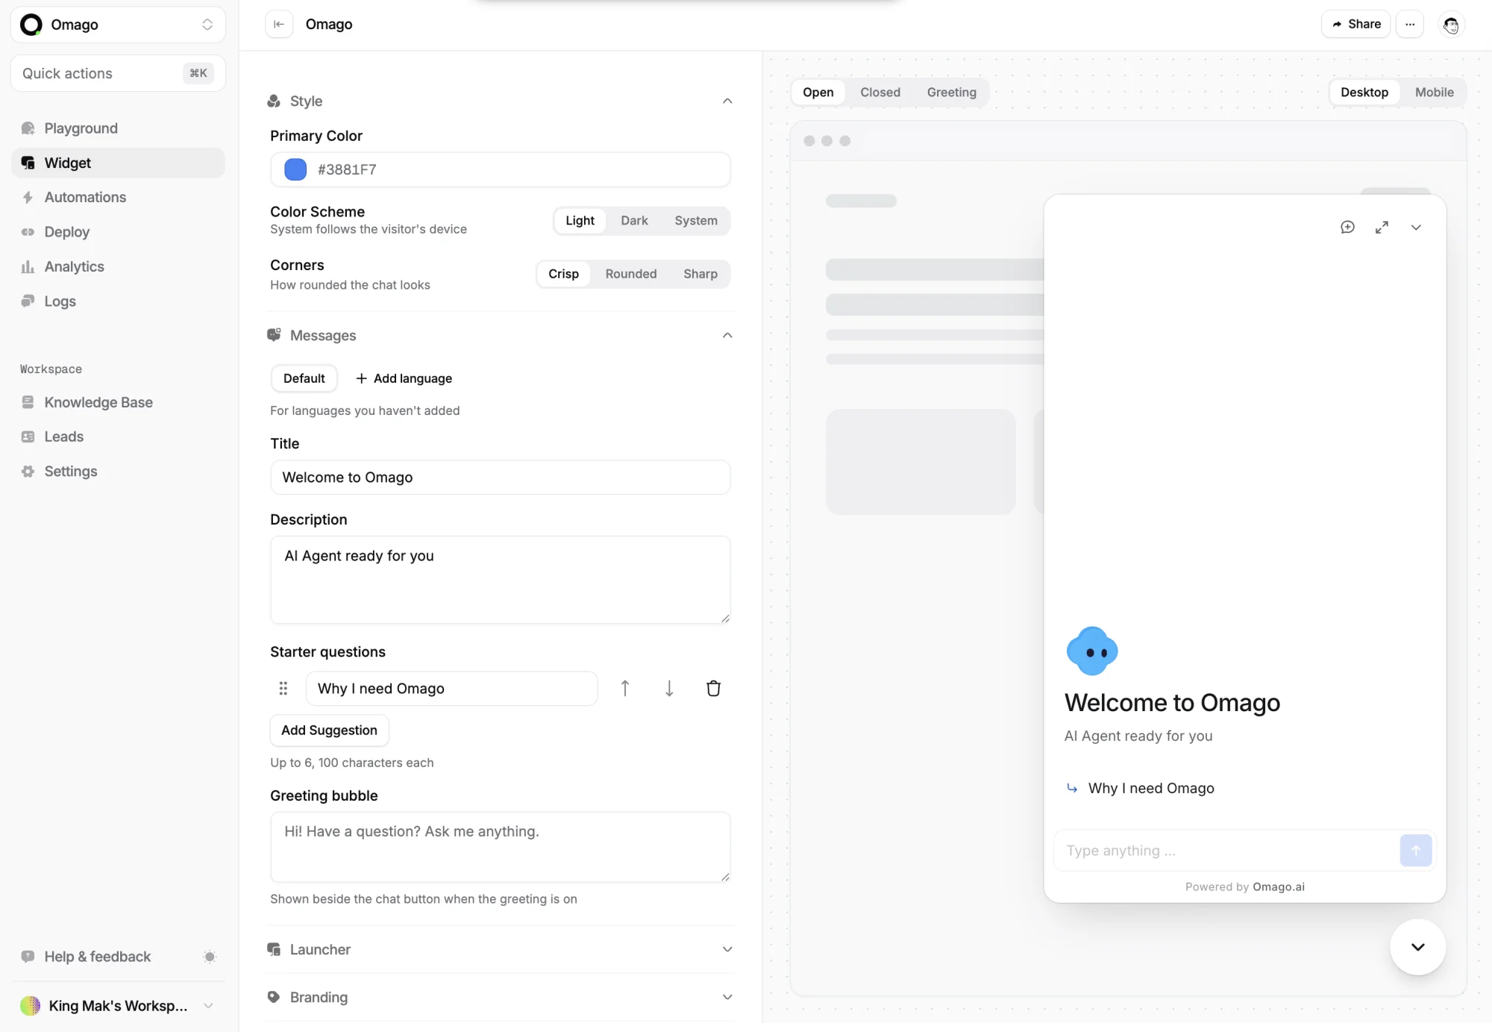Set color scheme to System
The height and width of the screenshot is (1032, 1492).
pyautogui.click(x=696, y=220)
